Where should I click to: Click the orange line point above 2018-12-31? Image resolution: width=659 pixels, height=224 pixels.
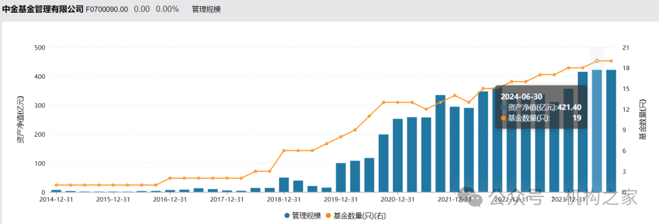(x=284, y=151)
